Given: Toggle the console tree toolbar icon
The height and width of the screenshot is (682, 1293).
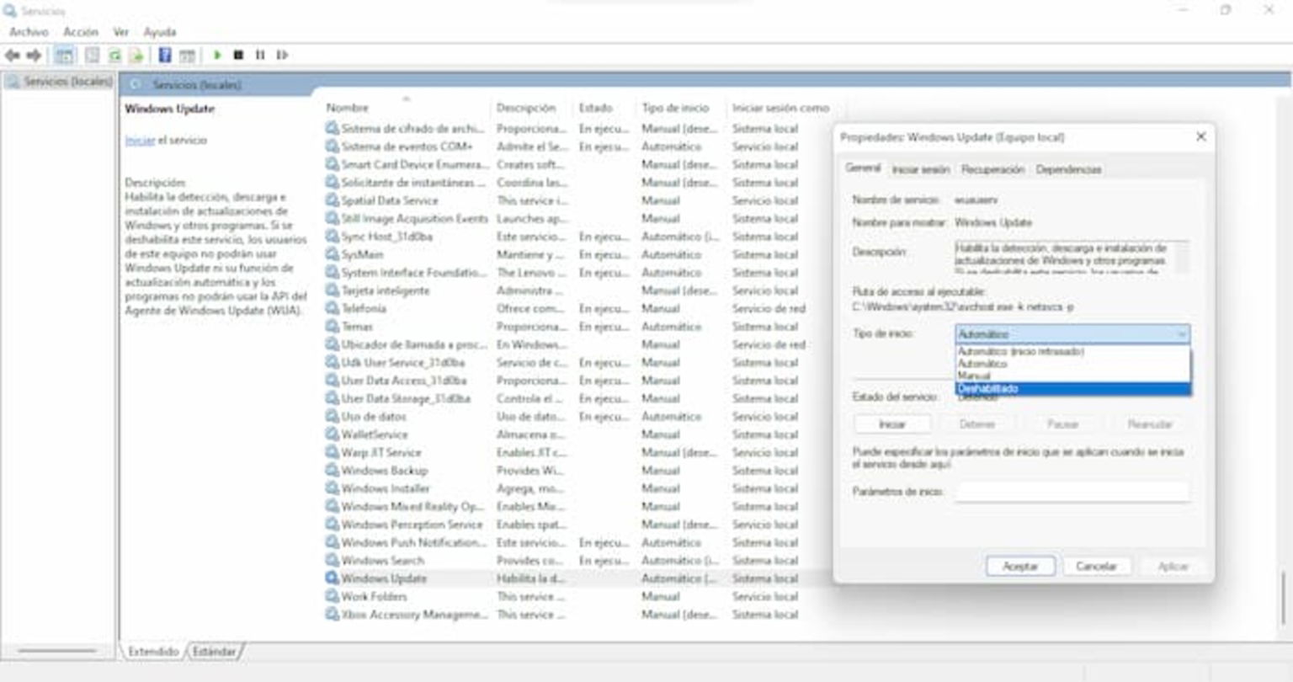Looking at the screenshot, I should click(x=64, y=56).
